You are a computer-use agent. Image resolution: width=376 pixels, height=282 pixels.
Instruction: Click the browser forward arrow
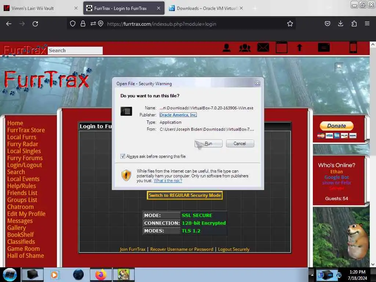pos(22,24)
